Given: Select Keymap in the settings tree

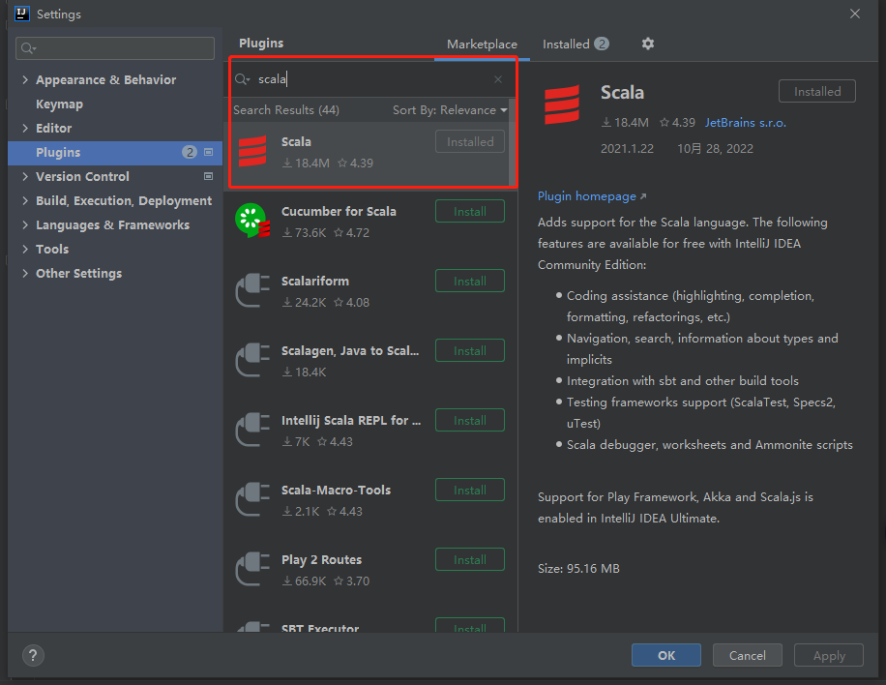Looking at the screenshot, I should tap(59, 104).
